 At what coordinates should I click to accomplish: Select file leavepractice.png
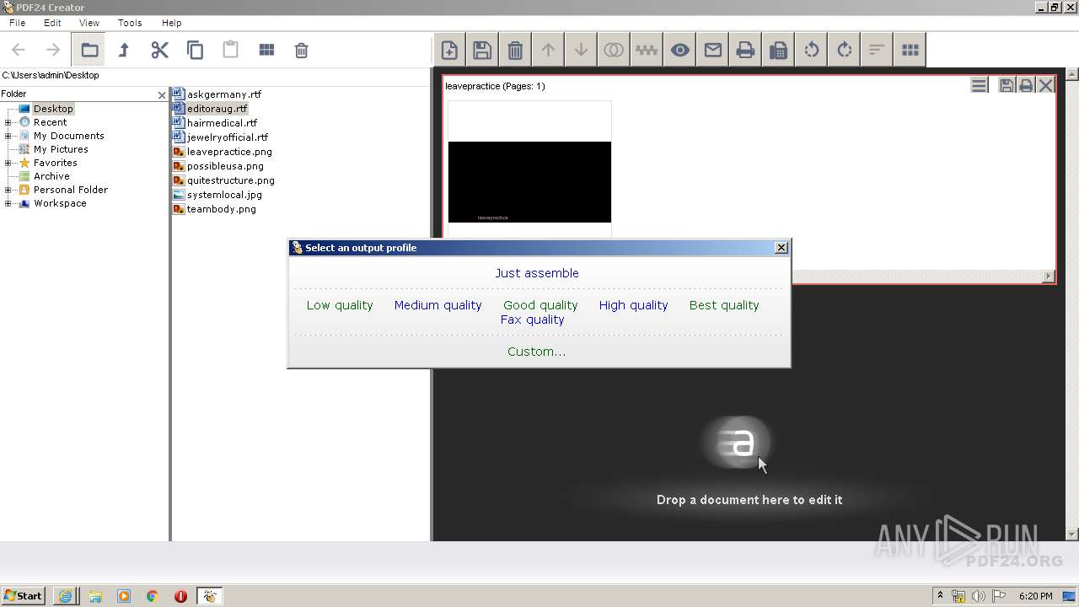click(x=223, y=152)
